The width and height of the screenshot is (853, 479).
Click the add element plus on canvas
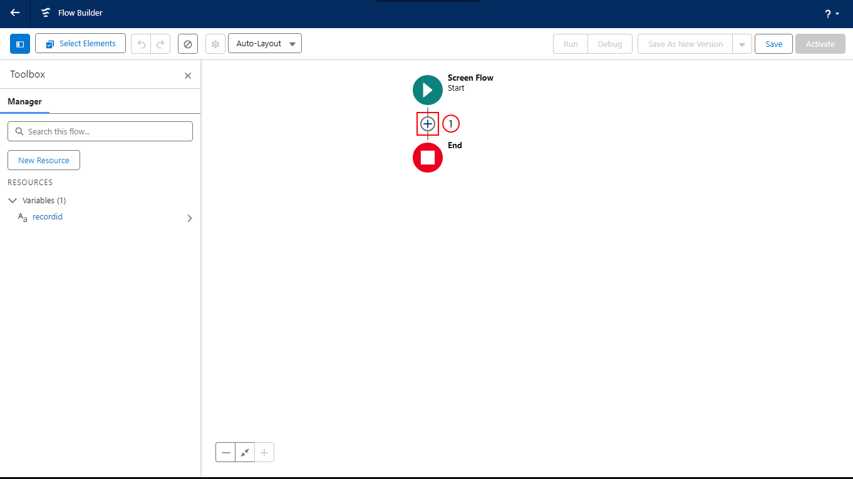pos(428,124)
